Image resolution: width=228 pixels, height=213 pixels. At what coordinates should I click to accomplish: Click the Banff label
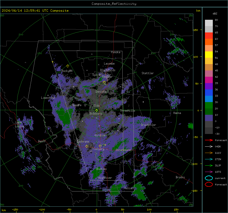pyautogui.click(x=42, y=141)
